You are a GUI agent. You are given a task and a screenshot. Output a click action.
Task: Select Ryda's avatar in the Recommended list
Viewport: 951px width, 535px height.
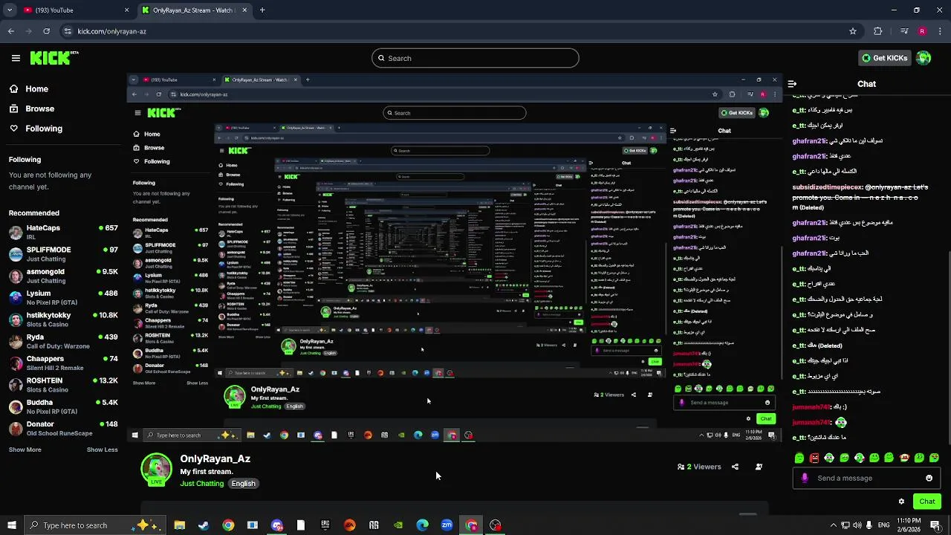[16, 341]
